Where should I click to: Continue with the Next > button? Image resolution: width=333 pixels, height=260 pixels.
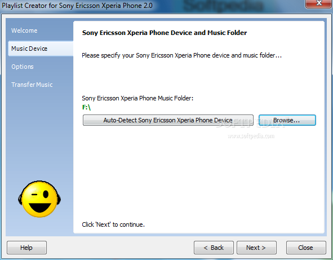[x=256, y=248]
